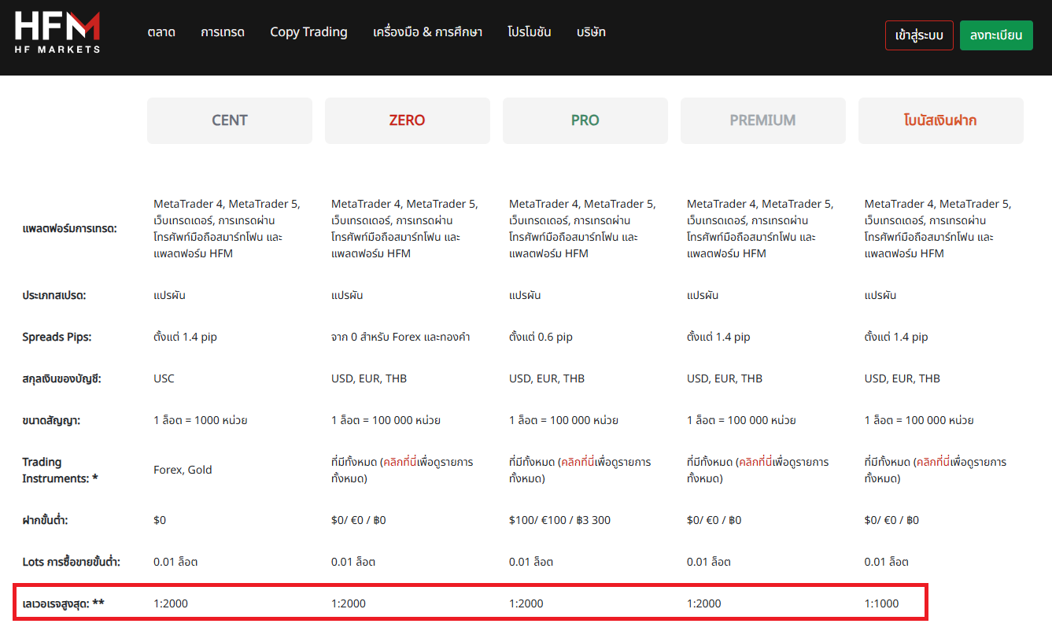Select the ZERO account type tab
Screen dimensions: 1052x631
407,120
